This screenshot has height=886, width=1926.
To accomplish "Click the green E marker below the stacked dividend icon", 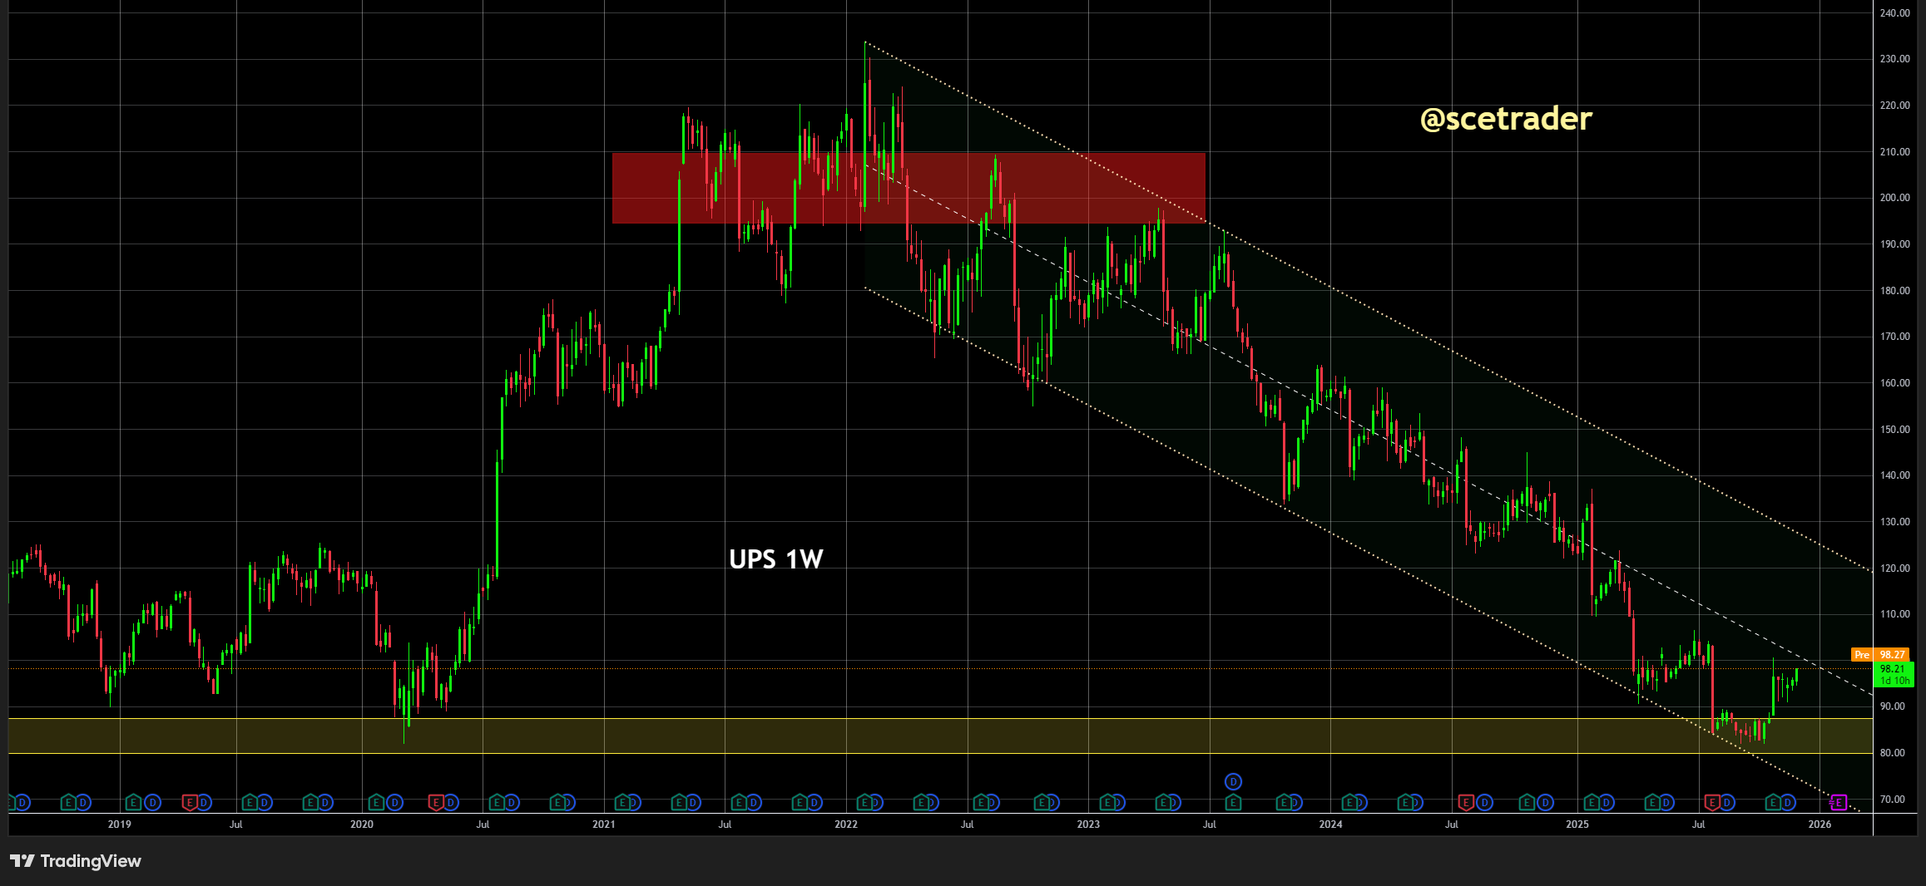I will (1233, 802).
